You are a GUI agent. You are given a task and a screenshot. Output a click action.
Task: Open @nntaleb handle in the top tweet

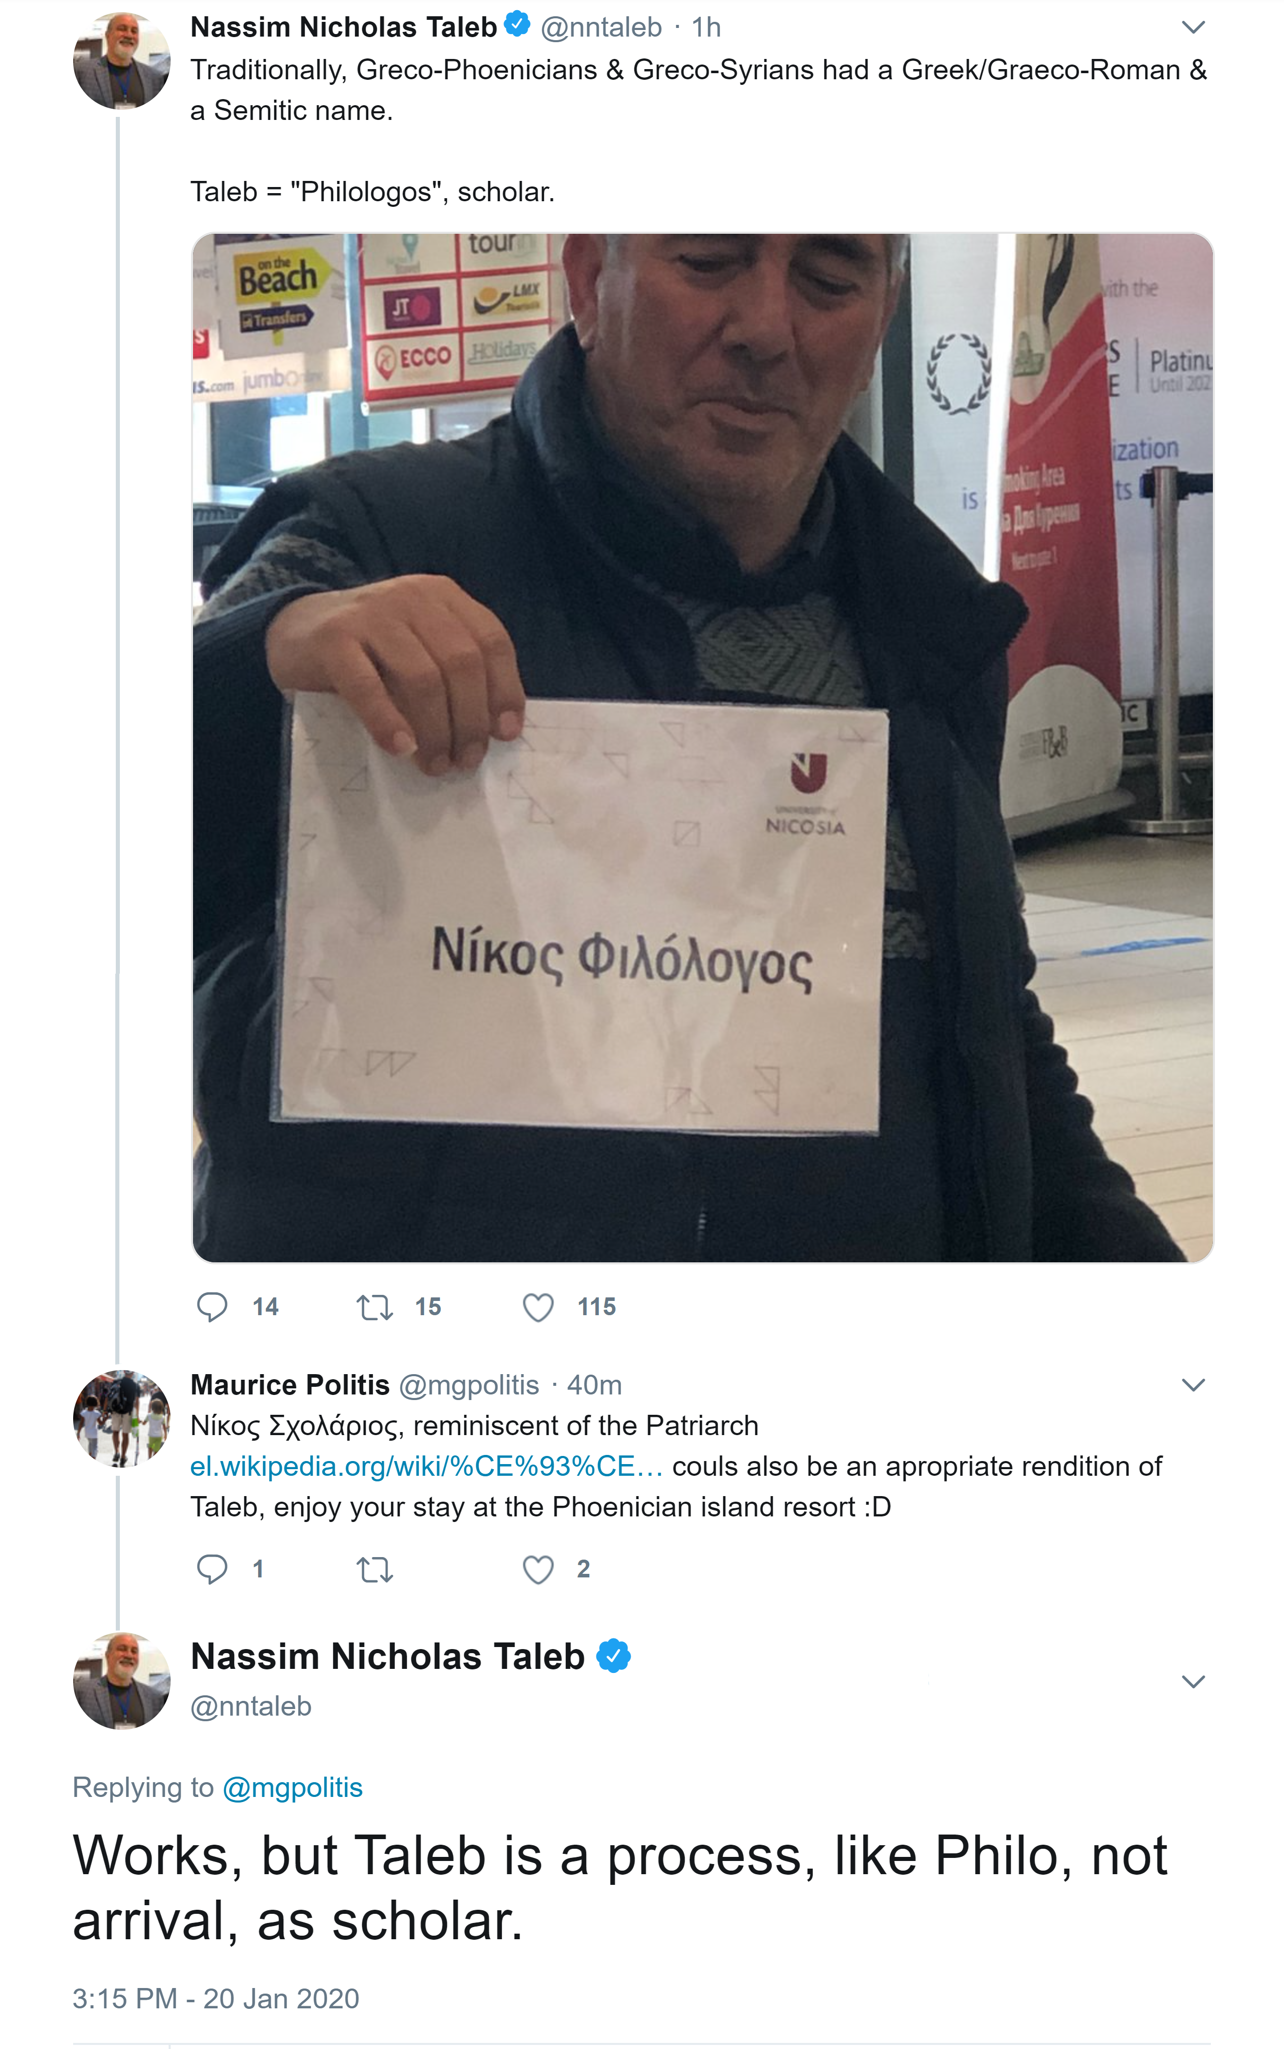(x=601, y=27)
